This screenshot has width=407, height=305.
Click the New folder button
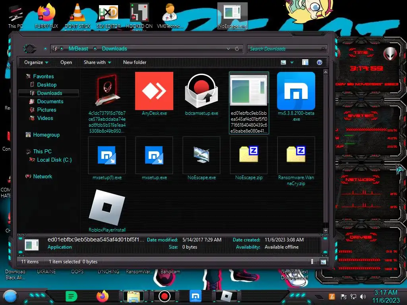[x=135, y=62]
